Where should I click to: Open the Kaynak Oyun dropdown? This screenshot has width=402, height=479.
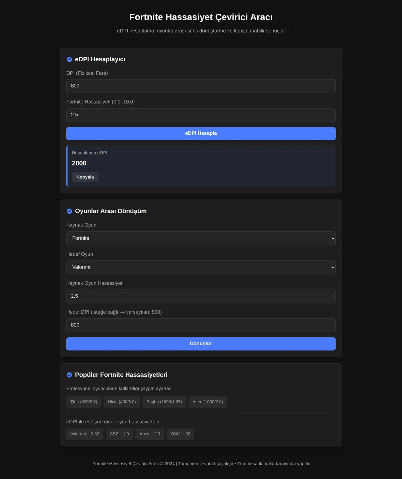(201, 238)
